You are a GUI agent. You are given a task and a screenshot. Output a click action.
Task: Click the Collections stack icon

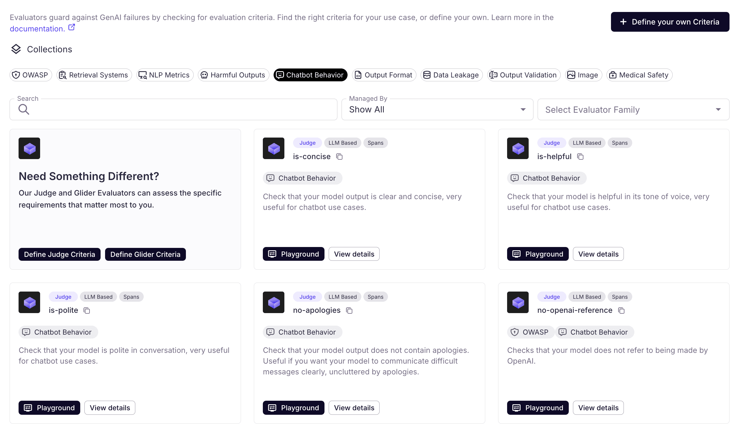point(16,49)
